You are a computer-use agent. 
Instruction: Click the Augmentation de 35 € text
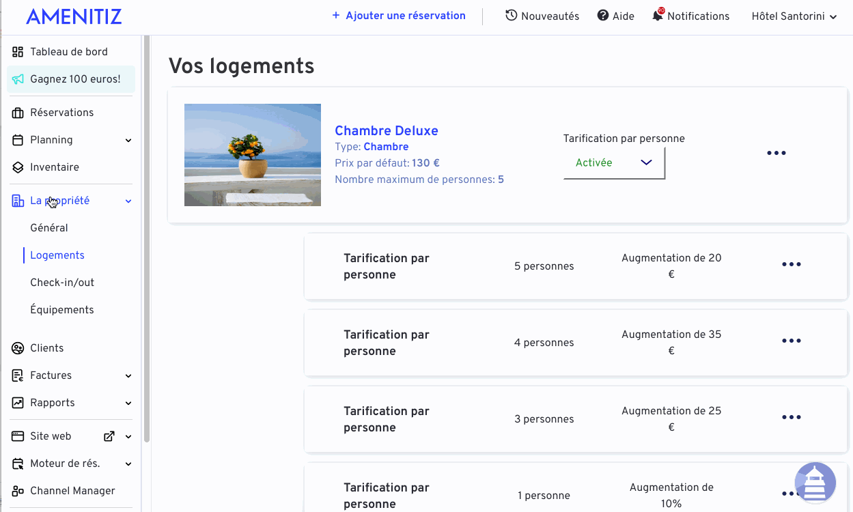coord(671,343)
